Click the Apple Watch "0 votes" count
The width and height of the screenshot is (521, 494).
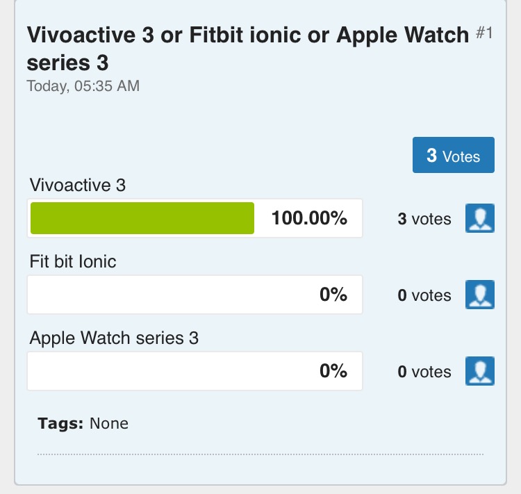coord(424,372)
